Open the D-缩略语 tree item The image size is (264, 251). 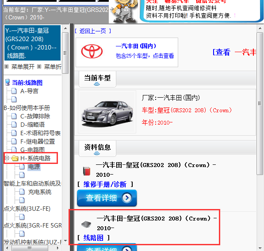(32, 125)
